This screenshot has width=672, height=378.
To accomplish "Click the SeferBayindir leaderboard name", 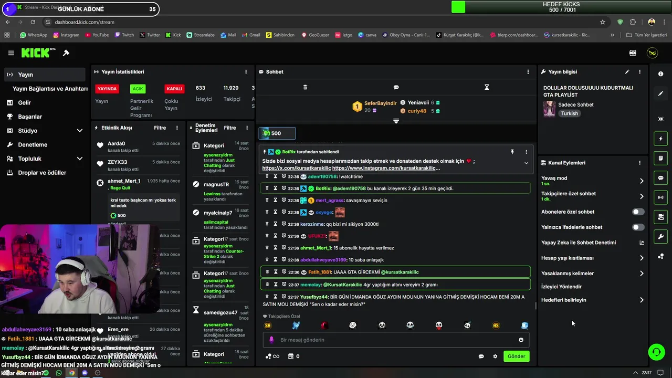I will click(381, 103).
